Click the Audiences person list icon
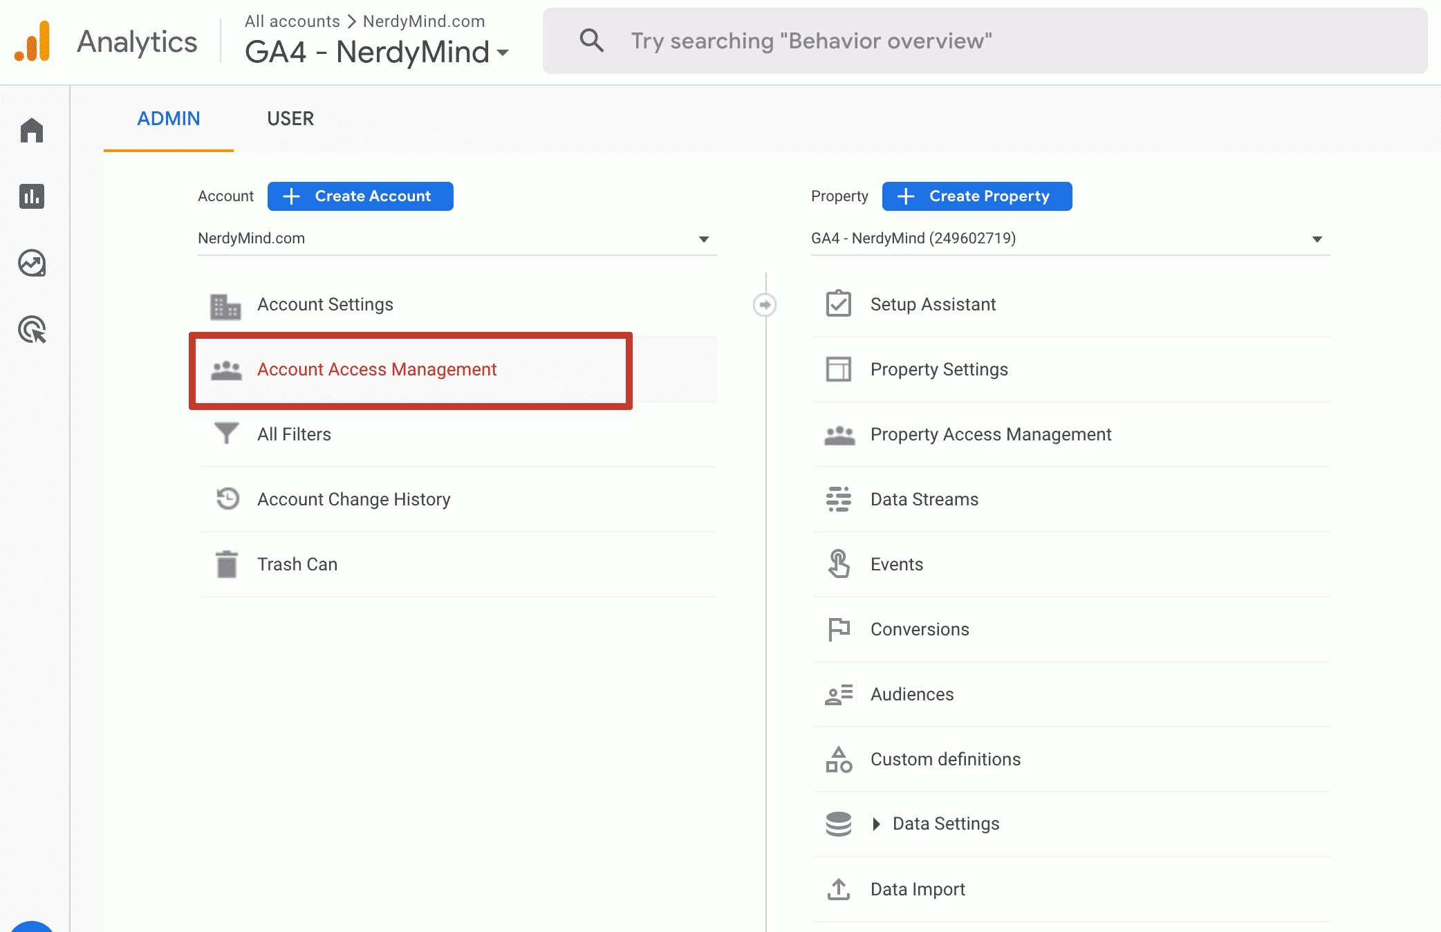 pos(839,694)
